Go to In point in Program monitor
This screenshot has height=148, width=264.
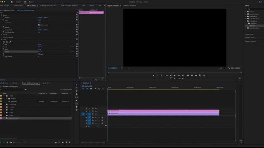167,76
